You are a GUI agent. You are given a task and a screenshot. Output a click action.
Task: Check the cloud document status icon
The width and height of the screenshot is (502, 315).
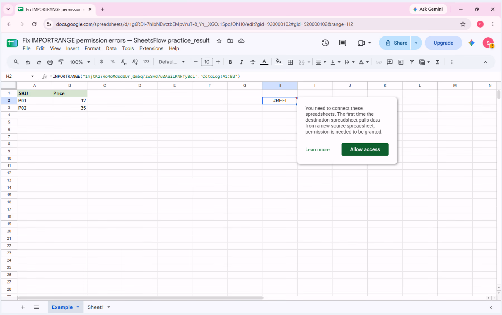tap(241, 41)
